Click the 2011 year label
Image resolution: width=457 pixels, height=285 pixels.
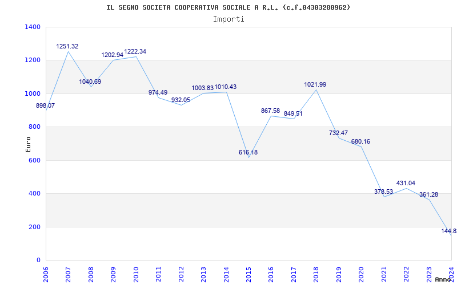tap(158, 274)
